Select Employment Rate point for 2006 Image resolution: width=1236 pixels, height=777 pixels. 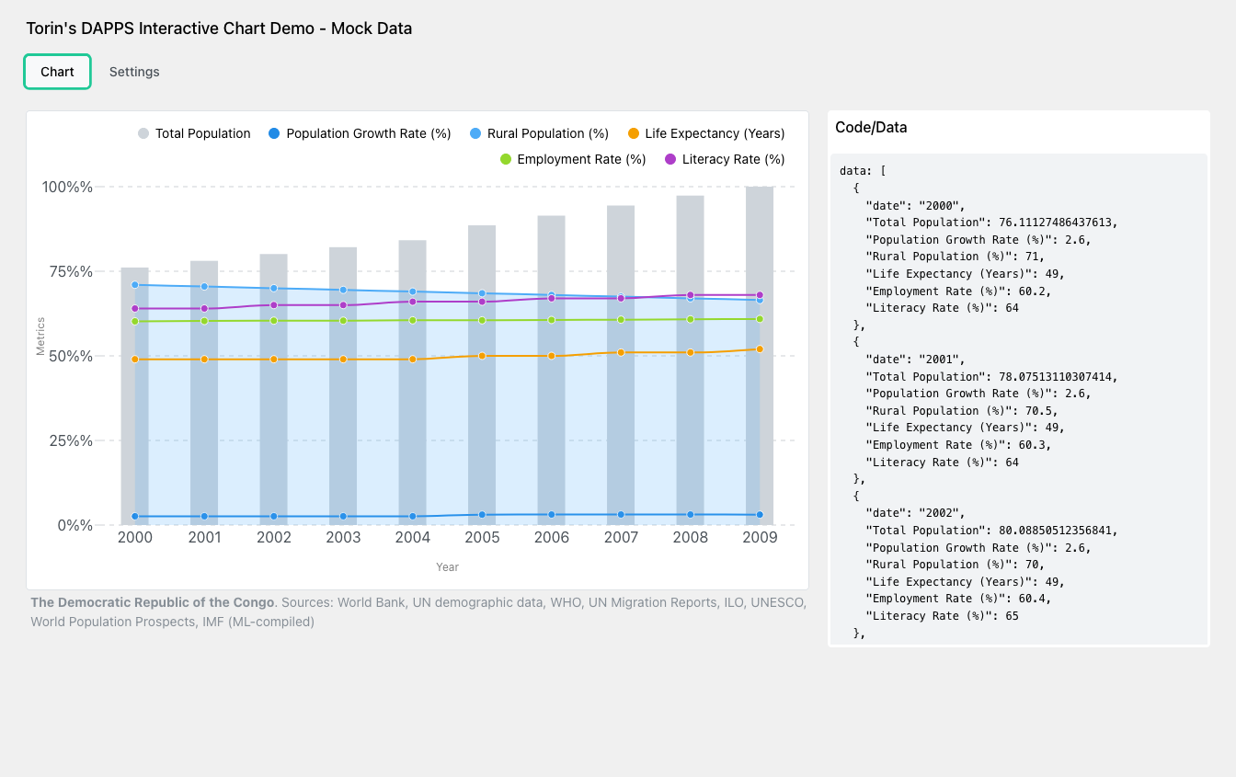551,320
